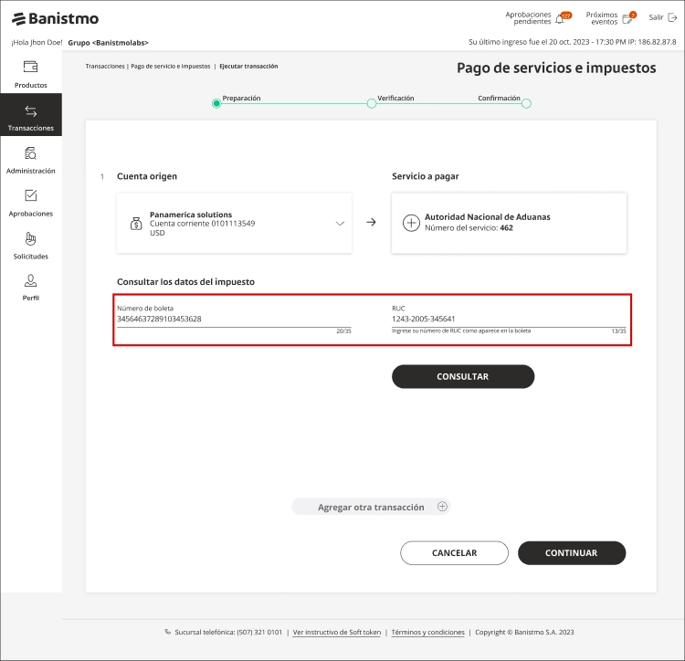Open Productos wallet icon in sidebar
This screenshot has width=685, height=661.
click(x=30, y=67)
